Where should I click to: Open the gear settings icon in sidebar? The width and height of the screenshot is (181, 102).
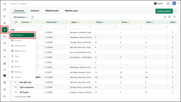(x=5, y=89)
